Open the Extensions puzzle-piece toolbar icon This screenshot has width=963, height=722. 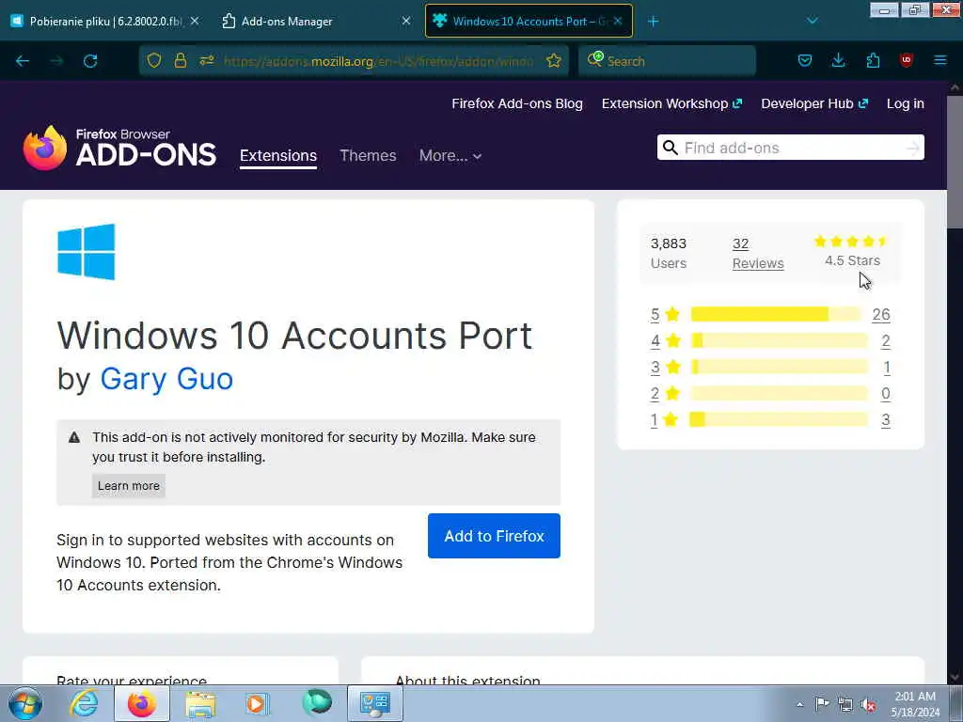[x=873, y=61]
